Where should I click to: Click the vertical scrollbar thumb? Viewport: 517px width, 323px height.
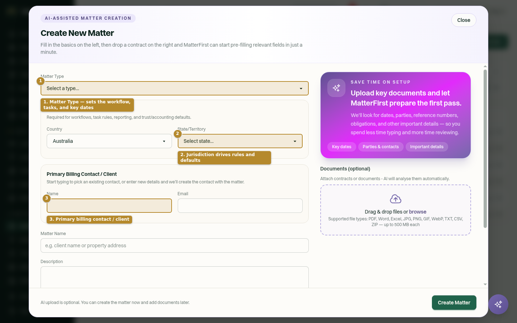coord(485,149)
